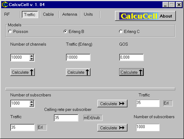The height and width of the screenshot is (139, 184).
Task: Click the CalcuCell title bar icon
Action: pyautogui.click(x=5, y=5)
